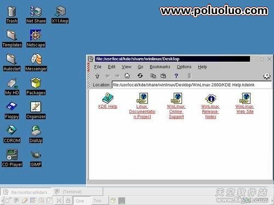Launch Netscape from the desktop
The image size is (274, 205).
tap(36, 39)
